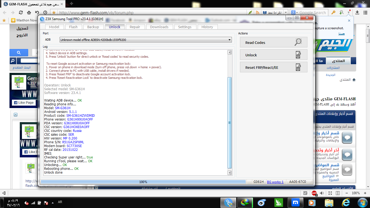Image resolution: width=370 pixels, height=208 pixels.
Task: View the History tab
Action: pos(207,27)
